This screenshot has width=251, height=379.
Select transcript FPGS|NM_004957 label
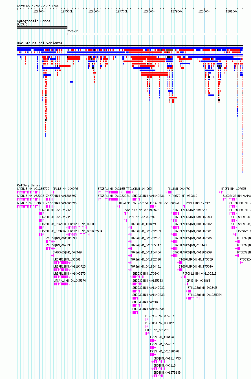(x=162, y=344)
